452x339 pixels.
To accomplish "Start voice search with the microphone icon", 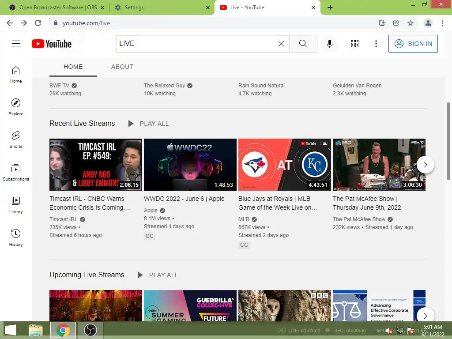I will point(329,44).
